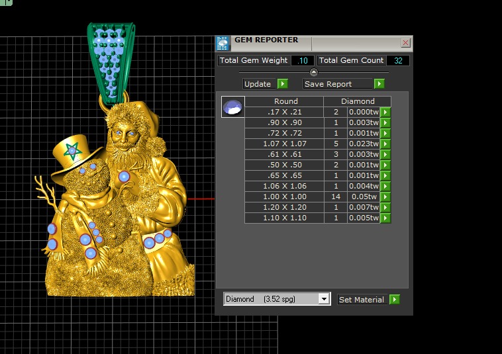Select the .61 X .61 size cell
Screen dimensions: 502x354
284,154
